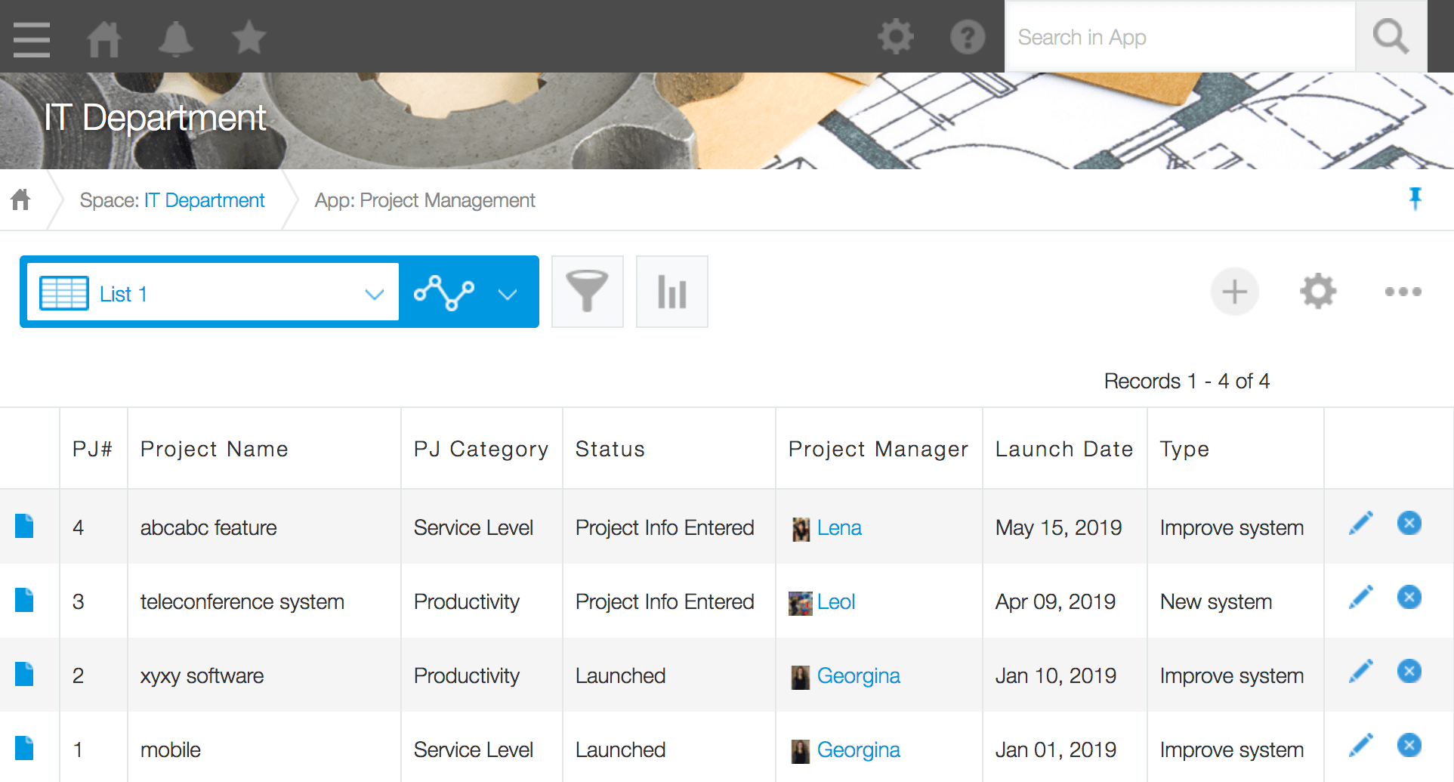Add a new record with plus button
The width and height of the screenshot is (1454, 782).
[x=1234, y=292]
